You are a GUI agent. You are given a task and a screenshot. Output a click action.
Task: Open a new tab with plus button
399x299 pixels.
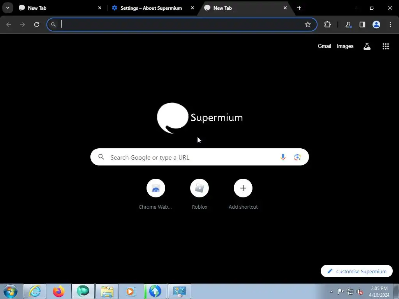pos(299,8)
